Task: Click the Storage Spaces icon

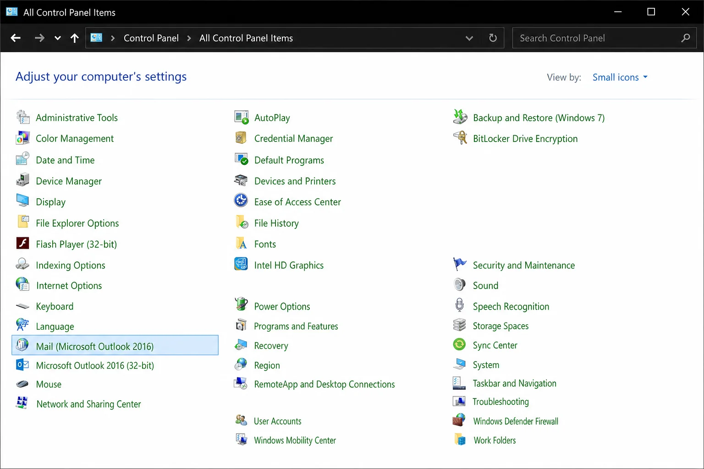Action: 459,325
